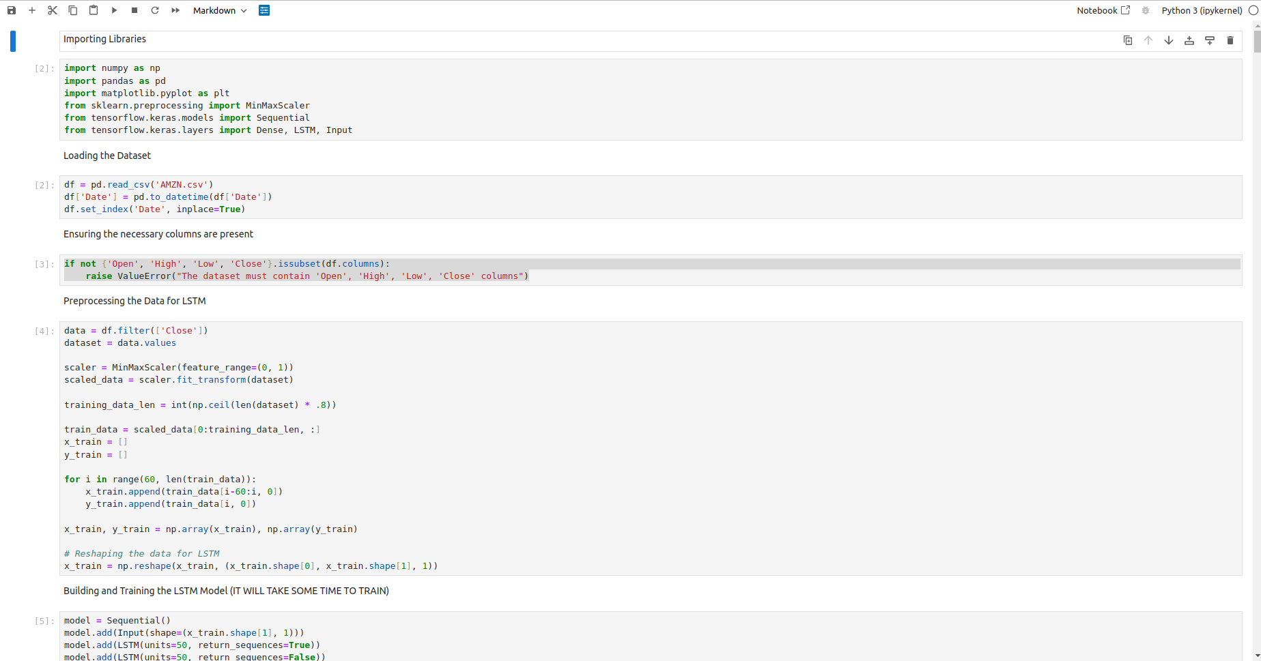
Task: Restart kernel and run all cells
Action: 175,10
